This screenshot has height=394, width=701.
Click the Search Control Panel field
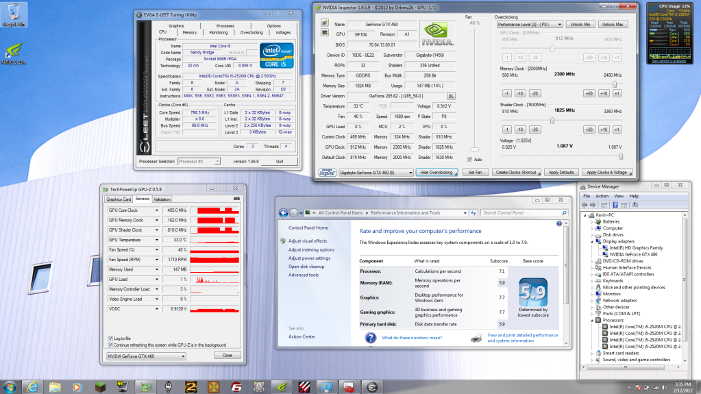pyautogui.click(x=524, y=213)
